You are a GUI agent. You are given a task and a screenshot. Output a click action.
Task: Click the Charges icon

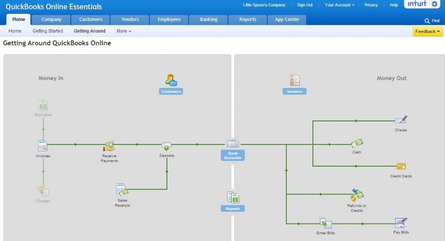pos(43,191)
